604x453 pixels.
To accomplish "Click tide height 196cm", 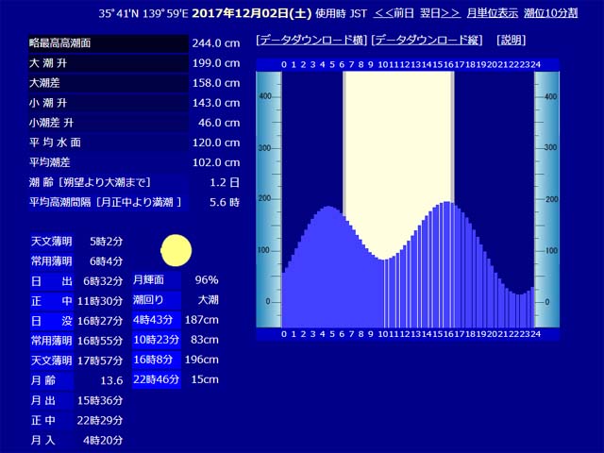I will point(202,360).
